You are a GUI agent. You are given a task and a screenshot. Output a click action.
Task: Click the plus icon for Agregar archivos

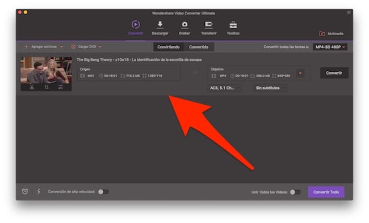26,47
